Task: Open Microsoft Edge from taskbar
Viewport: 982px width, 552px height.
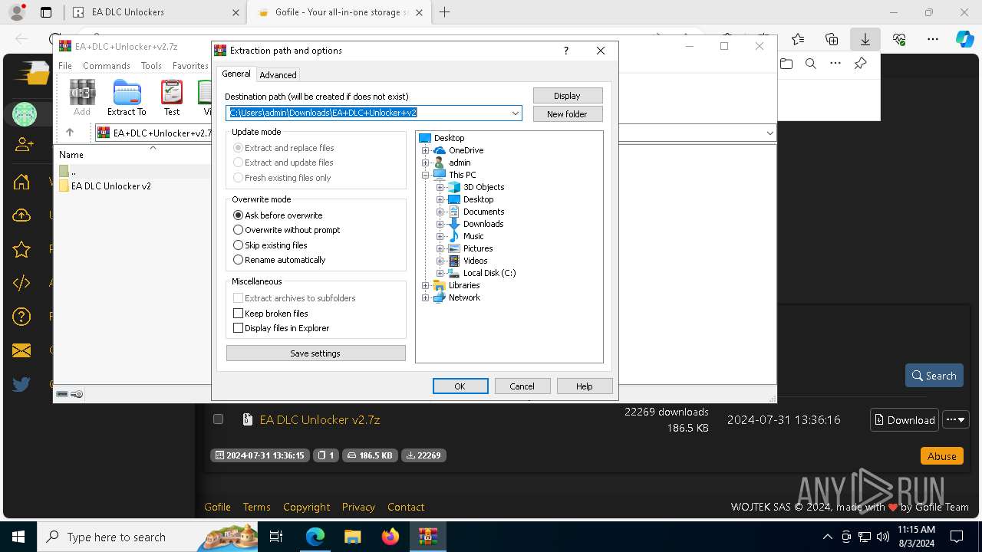Action: click(315, 537)
